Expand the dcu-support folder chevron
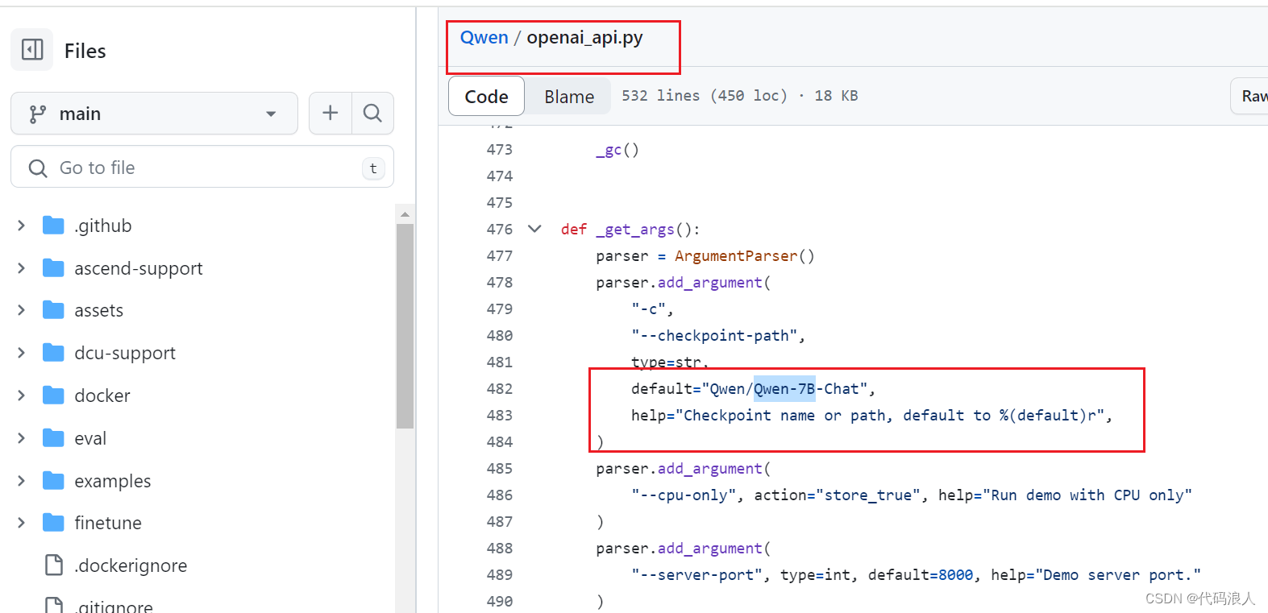 (x=22, y=353)
